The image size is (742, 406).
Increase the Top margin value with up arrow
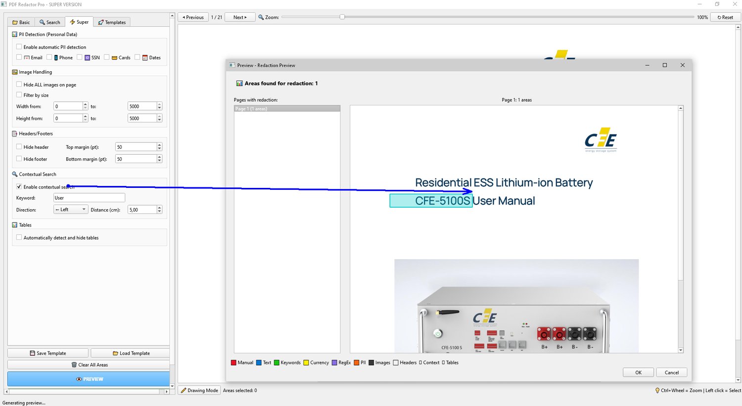pyautogui.click(x=159, y=145)
